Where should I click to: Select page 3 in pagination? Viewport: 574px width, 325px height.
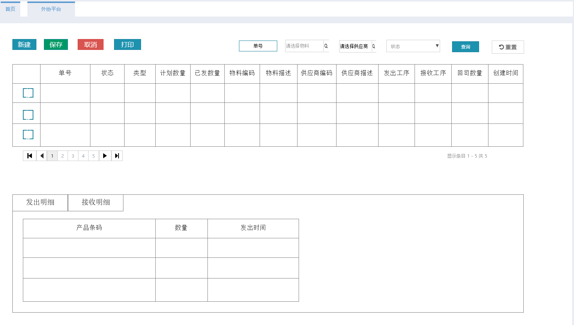coord(73,156)
